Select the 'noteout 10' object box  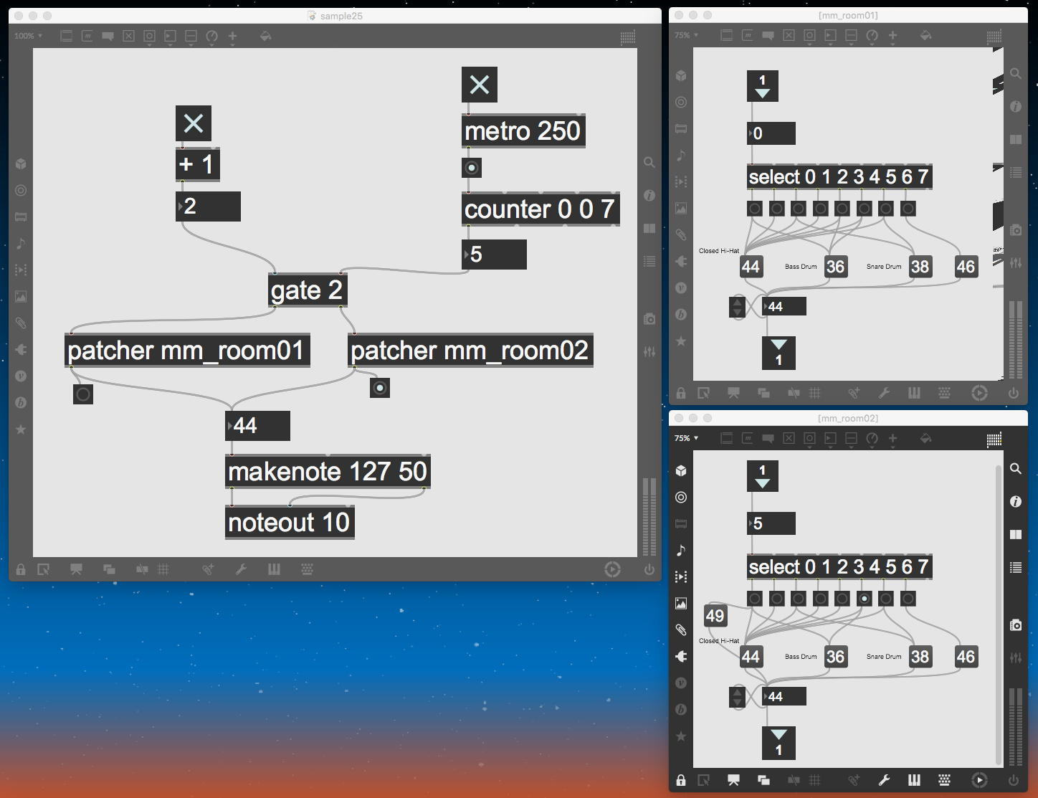coord(290,522)
